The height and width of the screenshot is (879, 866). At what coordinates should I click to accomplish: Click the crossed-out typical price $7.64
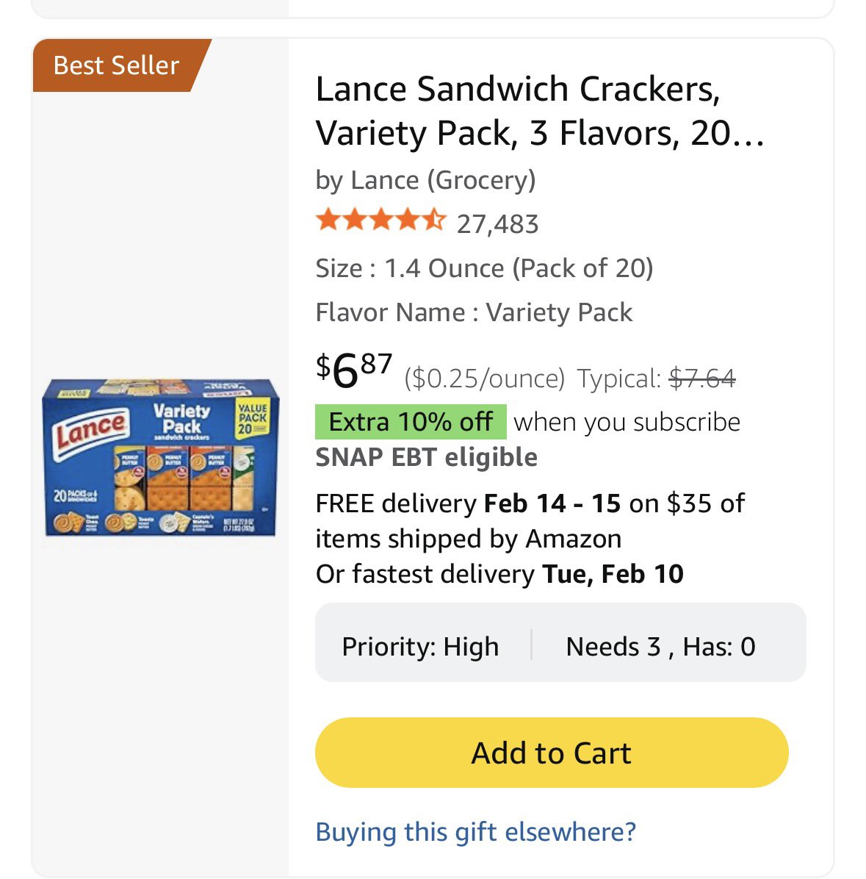[701, 378]
